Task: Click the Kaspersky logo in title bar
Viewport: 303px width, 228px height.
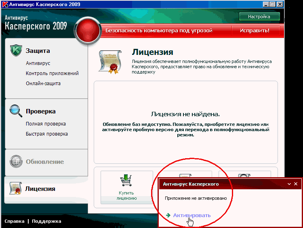Action: click(5, 4)
